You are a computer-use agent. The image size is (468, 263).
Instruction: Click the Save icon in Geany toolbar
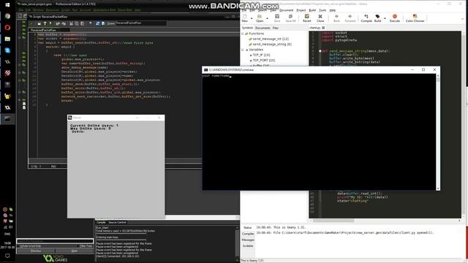pos(277,18)
